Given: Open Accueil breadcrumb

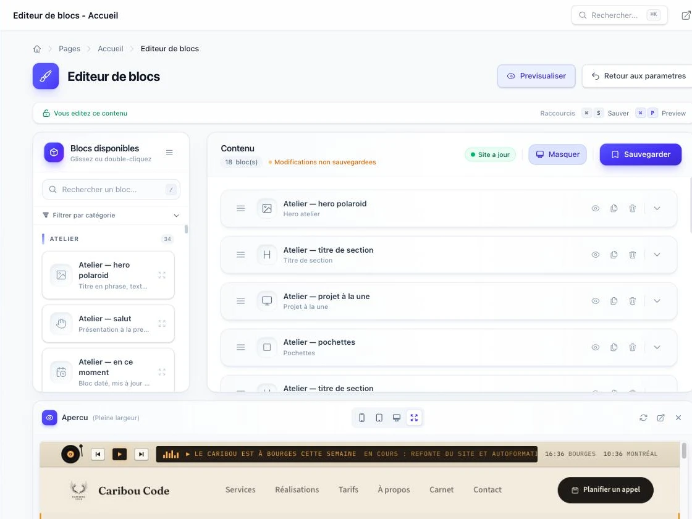Looking at the screenshot, I should (x=111, y=49).
